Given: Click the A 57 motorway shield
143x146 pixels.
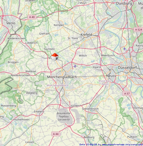Looking at the screenshot, I should (127, 93).
